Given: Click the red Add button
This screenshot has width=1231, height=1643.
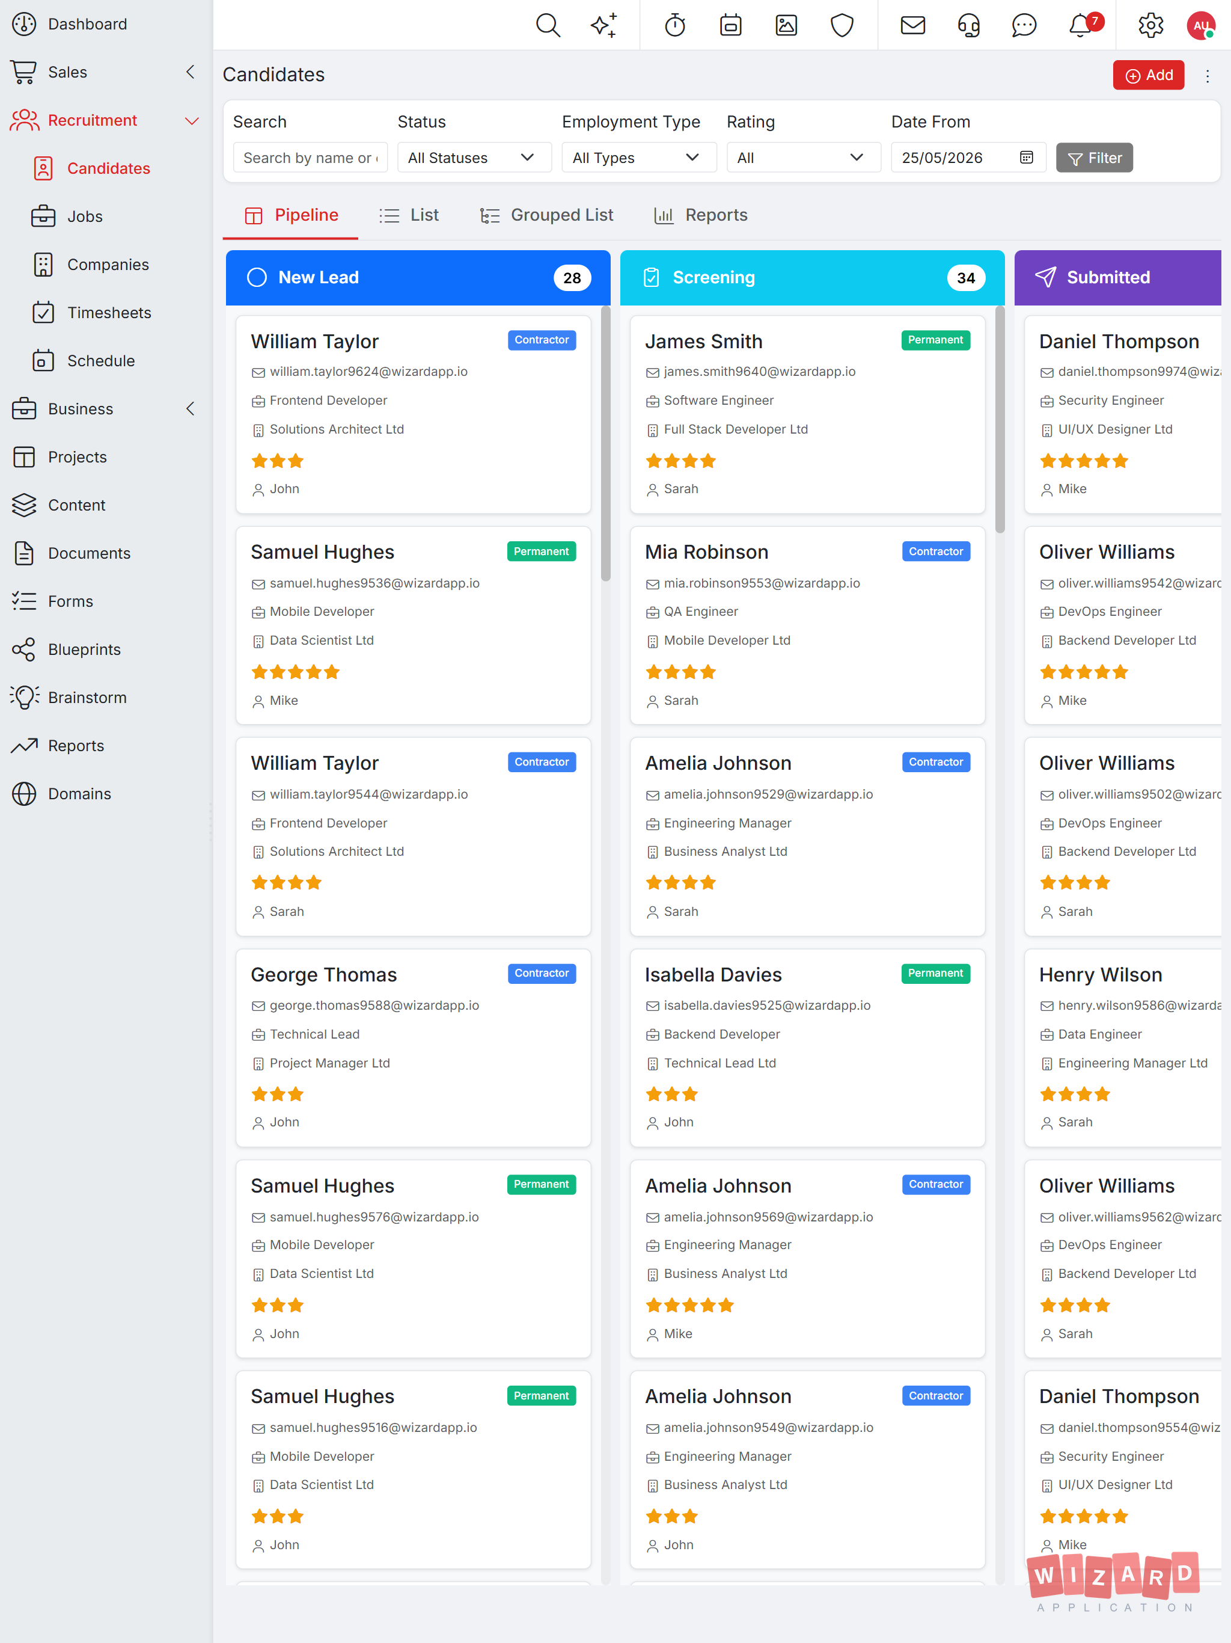Looking at the screenshot, I should point(1149,75).
